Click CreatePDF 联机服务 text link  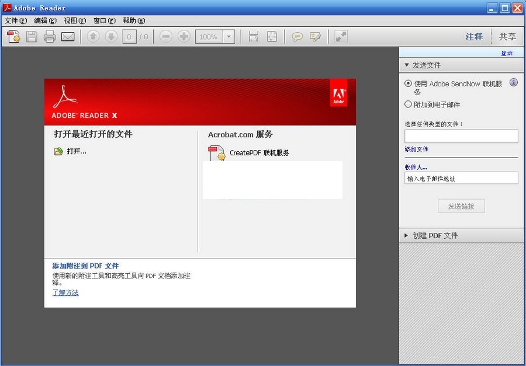tap(259, 153)
